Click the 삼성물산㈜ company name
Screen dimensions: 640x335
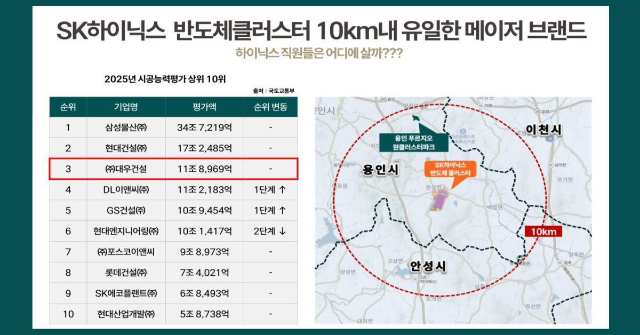pyautogui.click(x=126, y=127)
